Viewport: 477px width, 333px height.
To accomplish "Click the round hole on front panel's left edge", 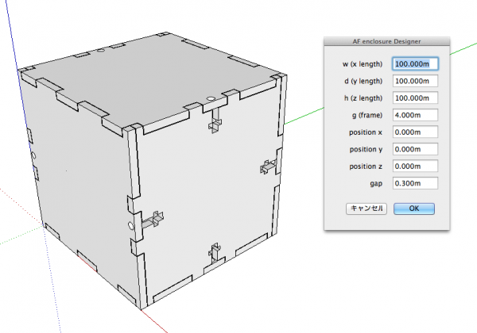I will pos(130,226).
